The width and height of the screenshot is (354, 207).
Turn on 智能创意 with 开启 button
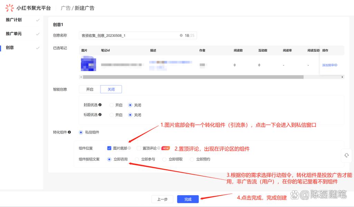point(90,89)
